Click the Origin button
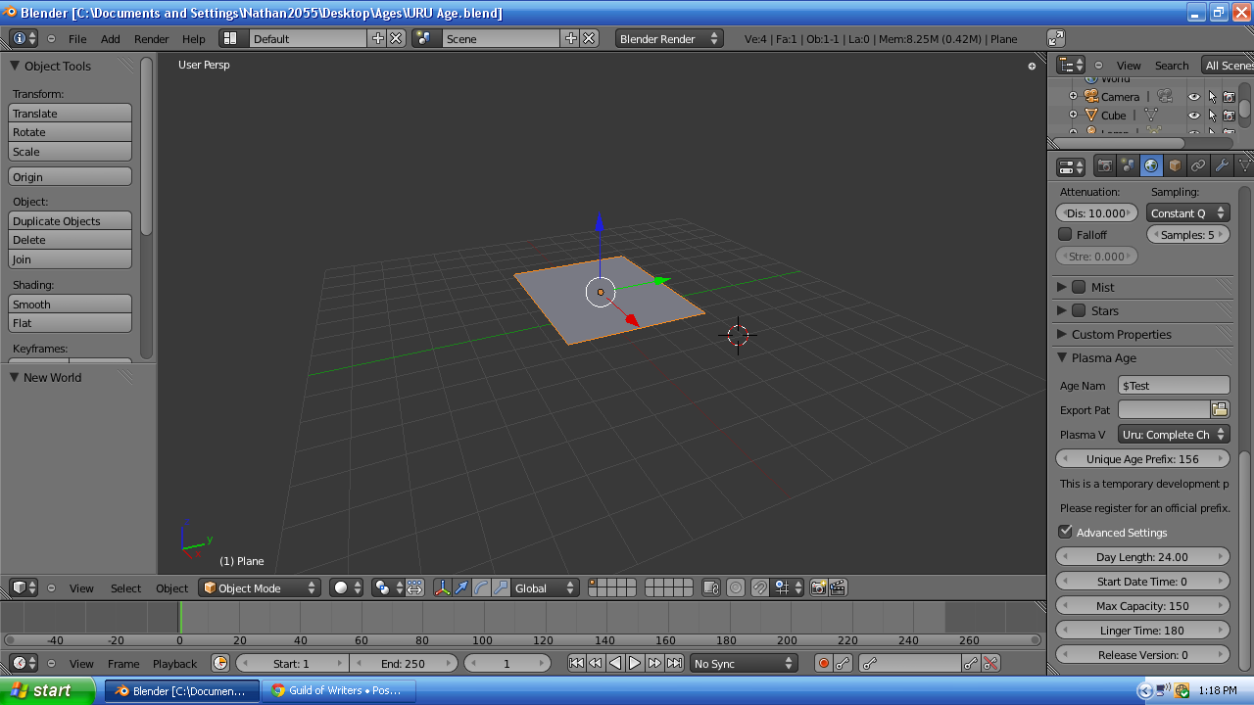This screenshot has height=705, width=1254. [70, 177]
